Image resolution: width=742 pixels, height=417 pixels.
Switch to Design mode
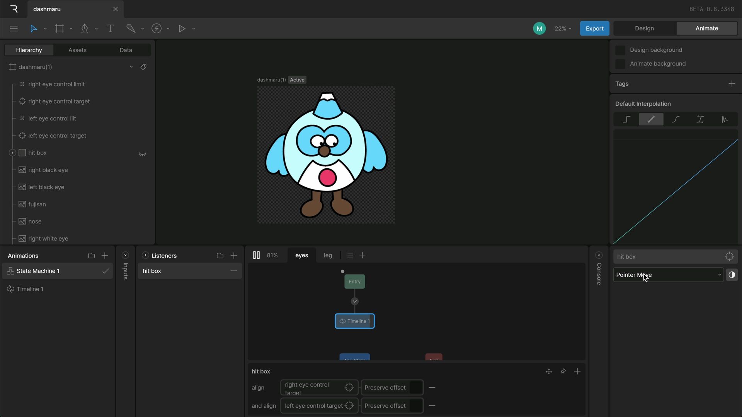[x=644, y=29]
